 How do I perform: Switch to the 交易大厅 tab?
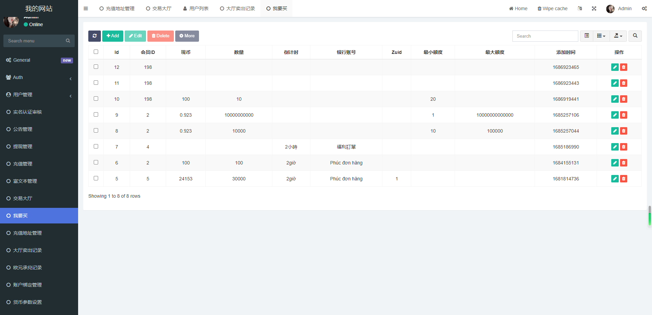pos(159,8)
